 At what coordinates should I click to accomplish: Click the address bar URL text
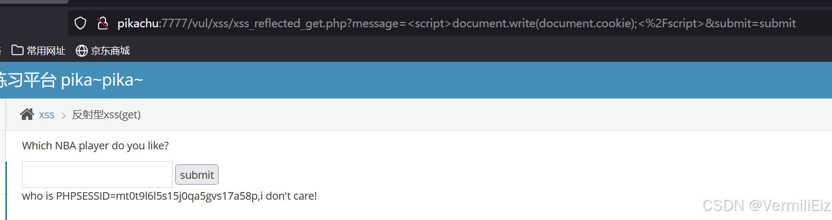click(455, 23)
